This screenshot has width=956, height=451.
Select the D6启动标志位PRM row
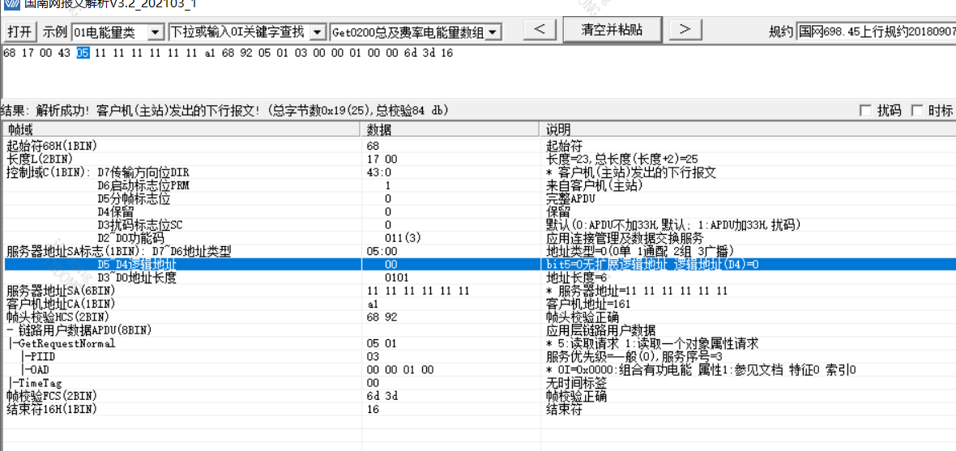(x=478, y=186)
